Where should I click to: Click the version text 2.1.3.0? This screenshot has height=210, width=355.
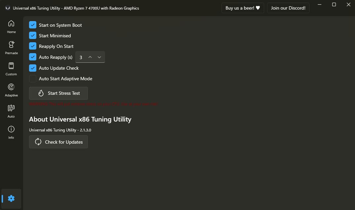pyautogui.click(x=85, y=130)
